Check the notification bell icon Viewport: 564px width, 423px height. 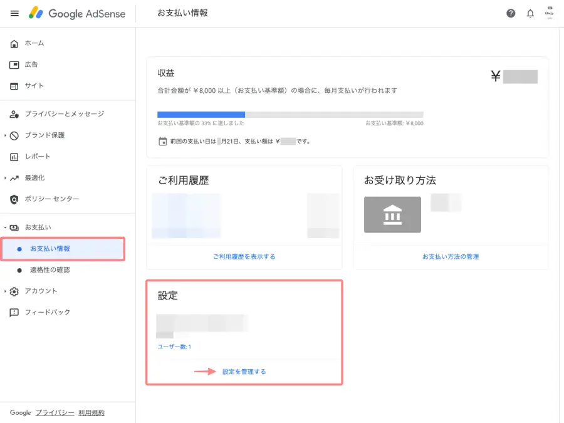coord(530,13)
